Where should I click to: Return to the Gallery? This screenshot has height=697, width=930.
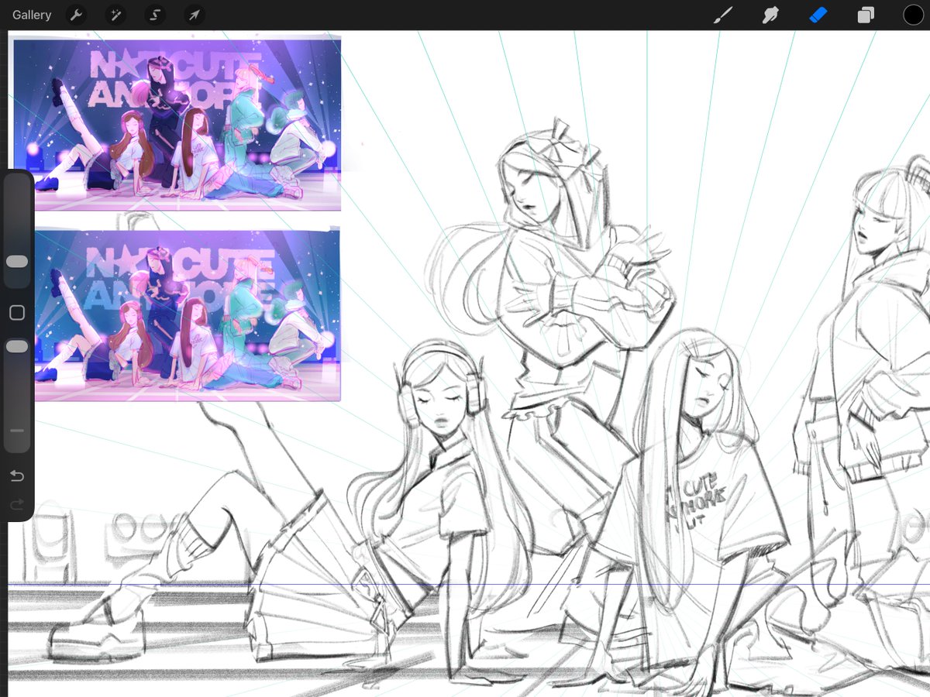[32, 15]
